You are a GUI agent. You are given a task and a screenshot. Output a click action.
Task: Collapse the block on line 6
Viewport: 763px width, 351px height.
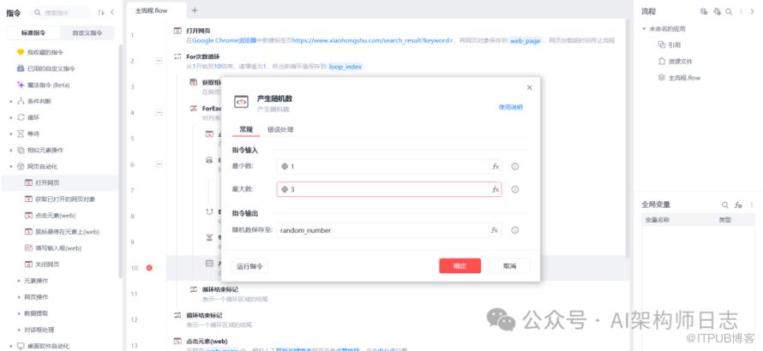coord(159,164)
